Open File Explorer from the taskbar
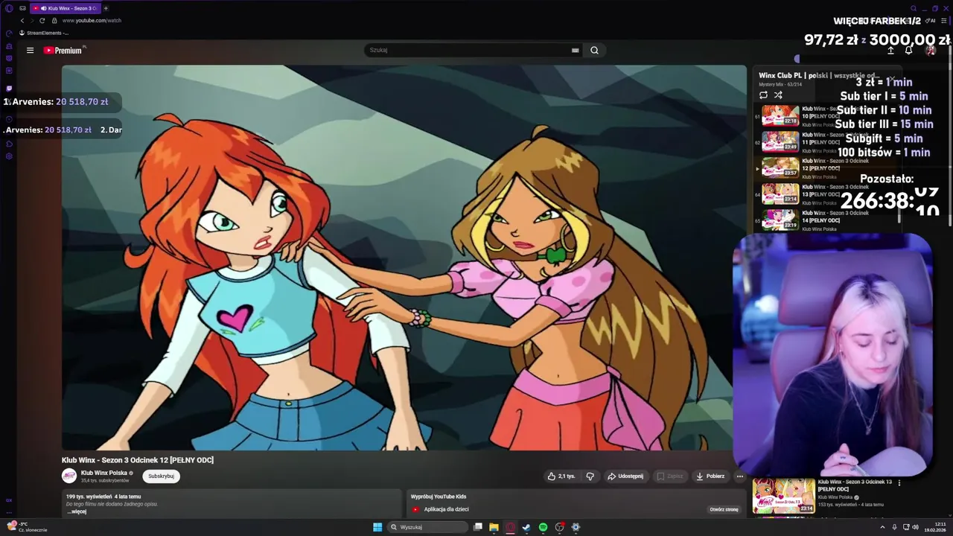 coord(493,527)
